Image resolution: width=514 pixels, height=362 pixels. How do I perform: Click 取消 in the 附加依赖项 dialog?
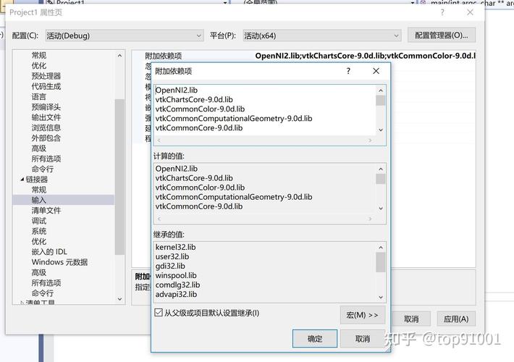pyautogui.click(x=362, y=339)
